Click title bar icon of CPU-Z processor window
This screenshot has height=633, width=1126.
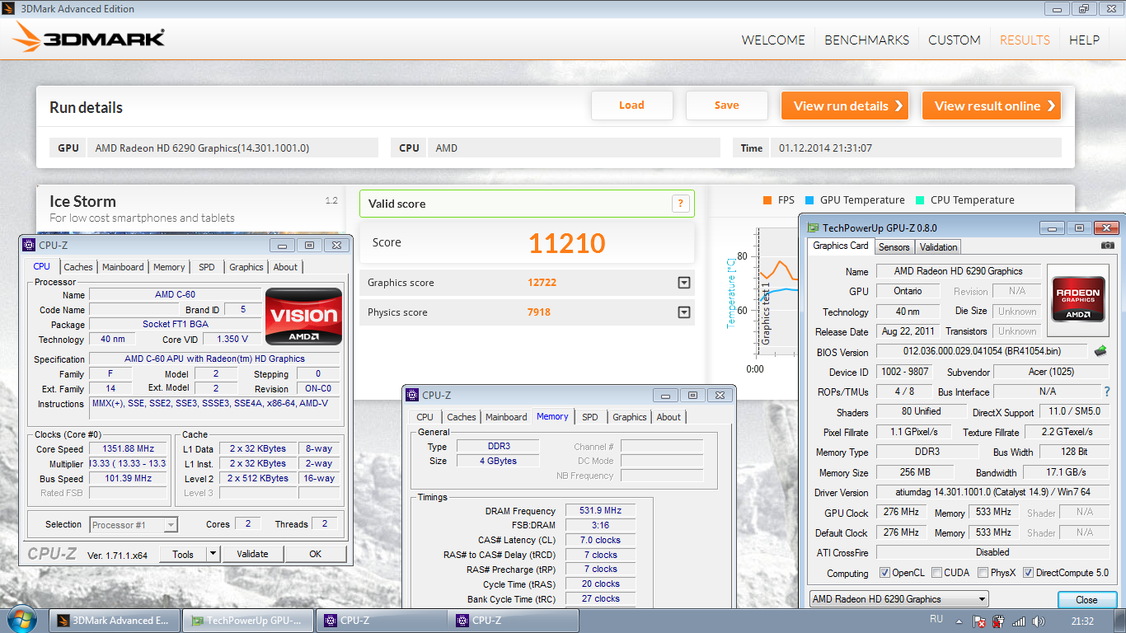pos(29,245)
